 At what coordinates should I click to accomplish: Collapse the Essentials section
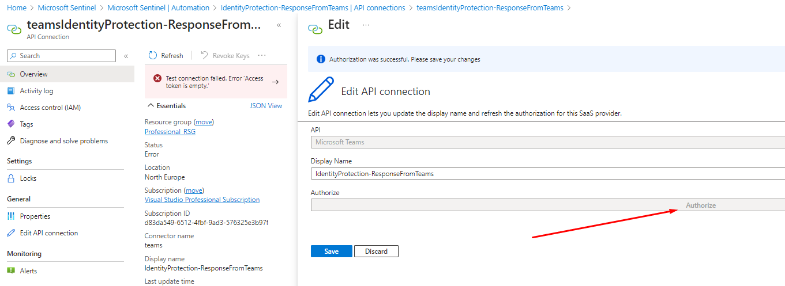tap(151, 106)
